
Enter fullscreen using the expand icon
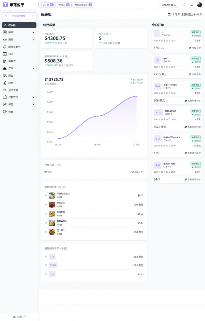(184, 5)
